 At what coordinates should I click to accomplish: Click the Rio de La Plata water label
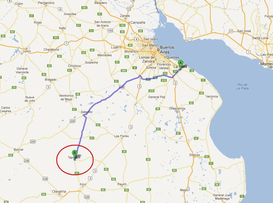point(242,86)
